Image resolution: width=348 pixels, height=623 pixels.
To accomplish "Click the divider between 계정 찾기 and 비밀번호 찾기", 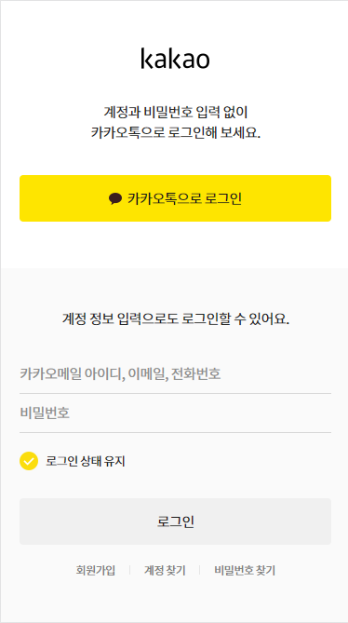I will (x=200, y=571).
